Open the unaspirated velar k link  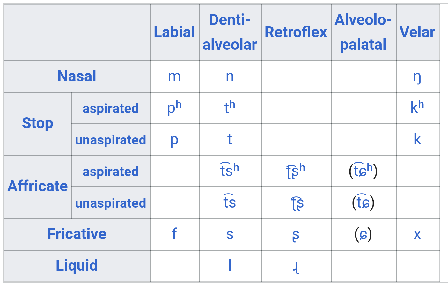(x=417, y=139)
